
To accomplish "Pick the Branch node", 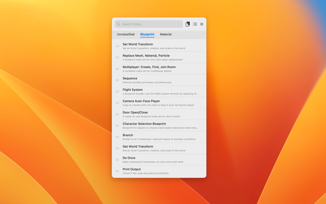I will pos(159,137).
